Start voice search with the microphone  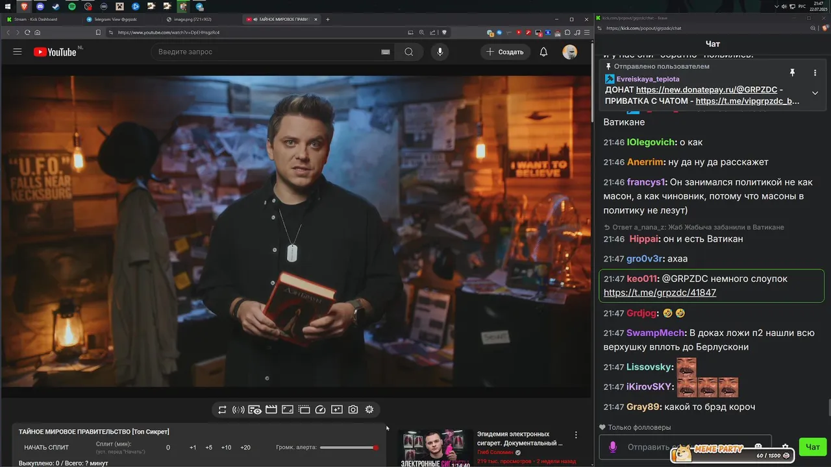tap(440, 52)
